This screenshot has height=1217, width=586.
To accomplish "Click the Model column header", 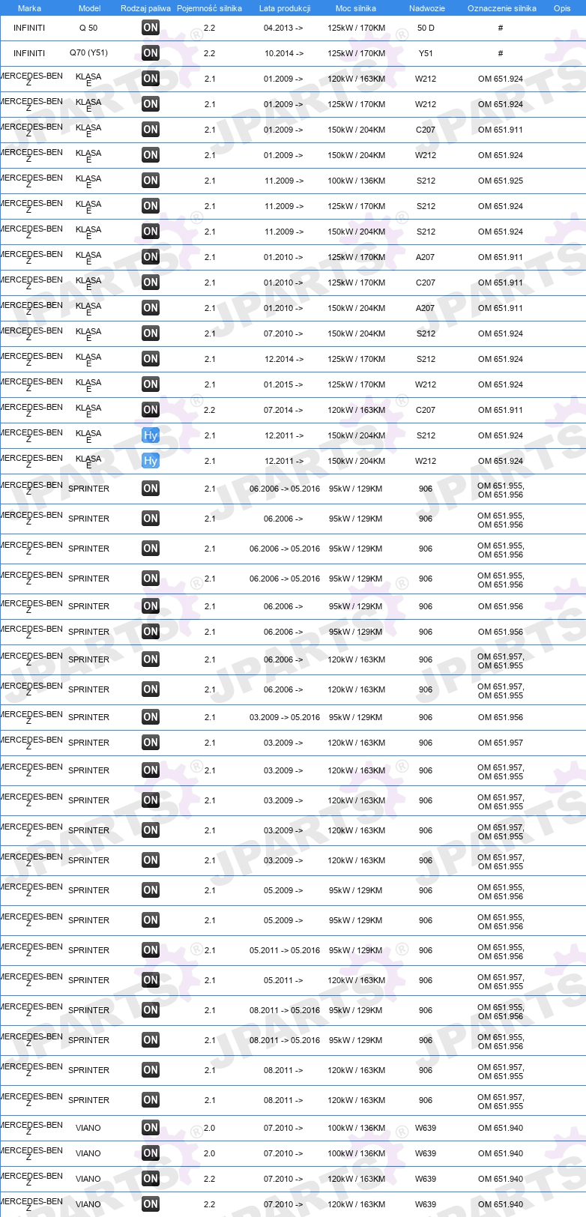I will coord(89,8).
